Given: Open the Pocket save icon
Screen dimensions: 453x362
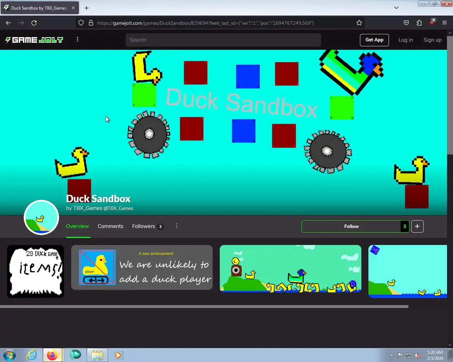Looking at the screenshot, I should coord(406,23).
